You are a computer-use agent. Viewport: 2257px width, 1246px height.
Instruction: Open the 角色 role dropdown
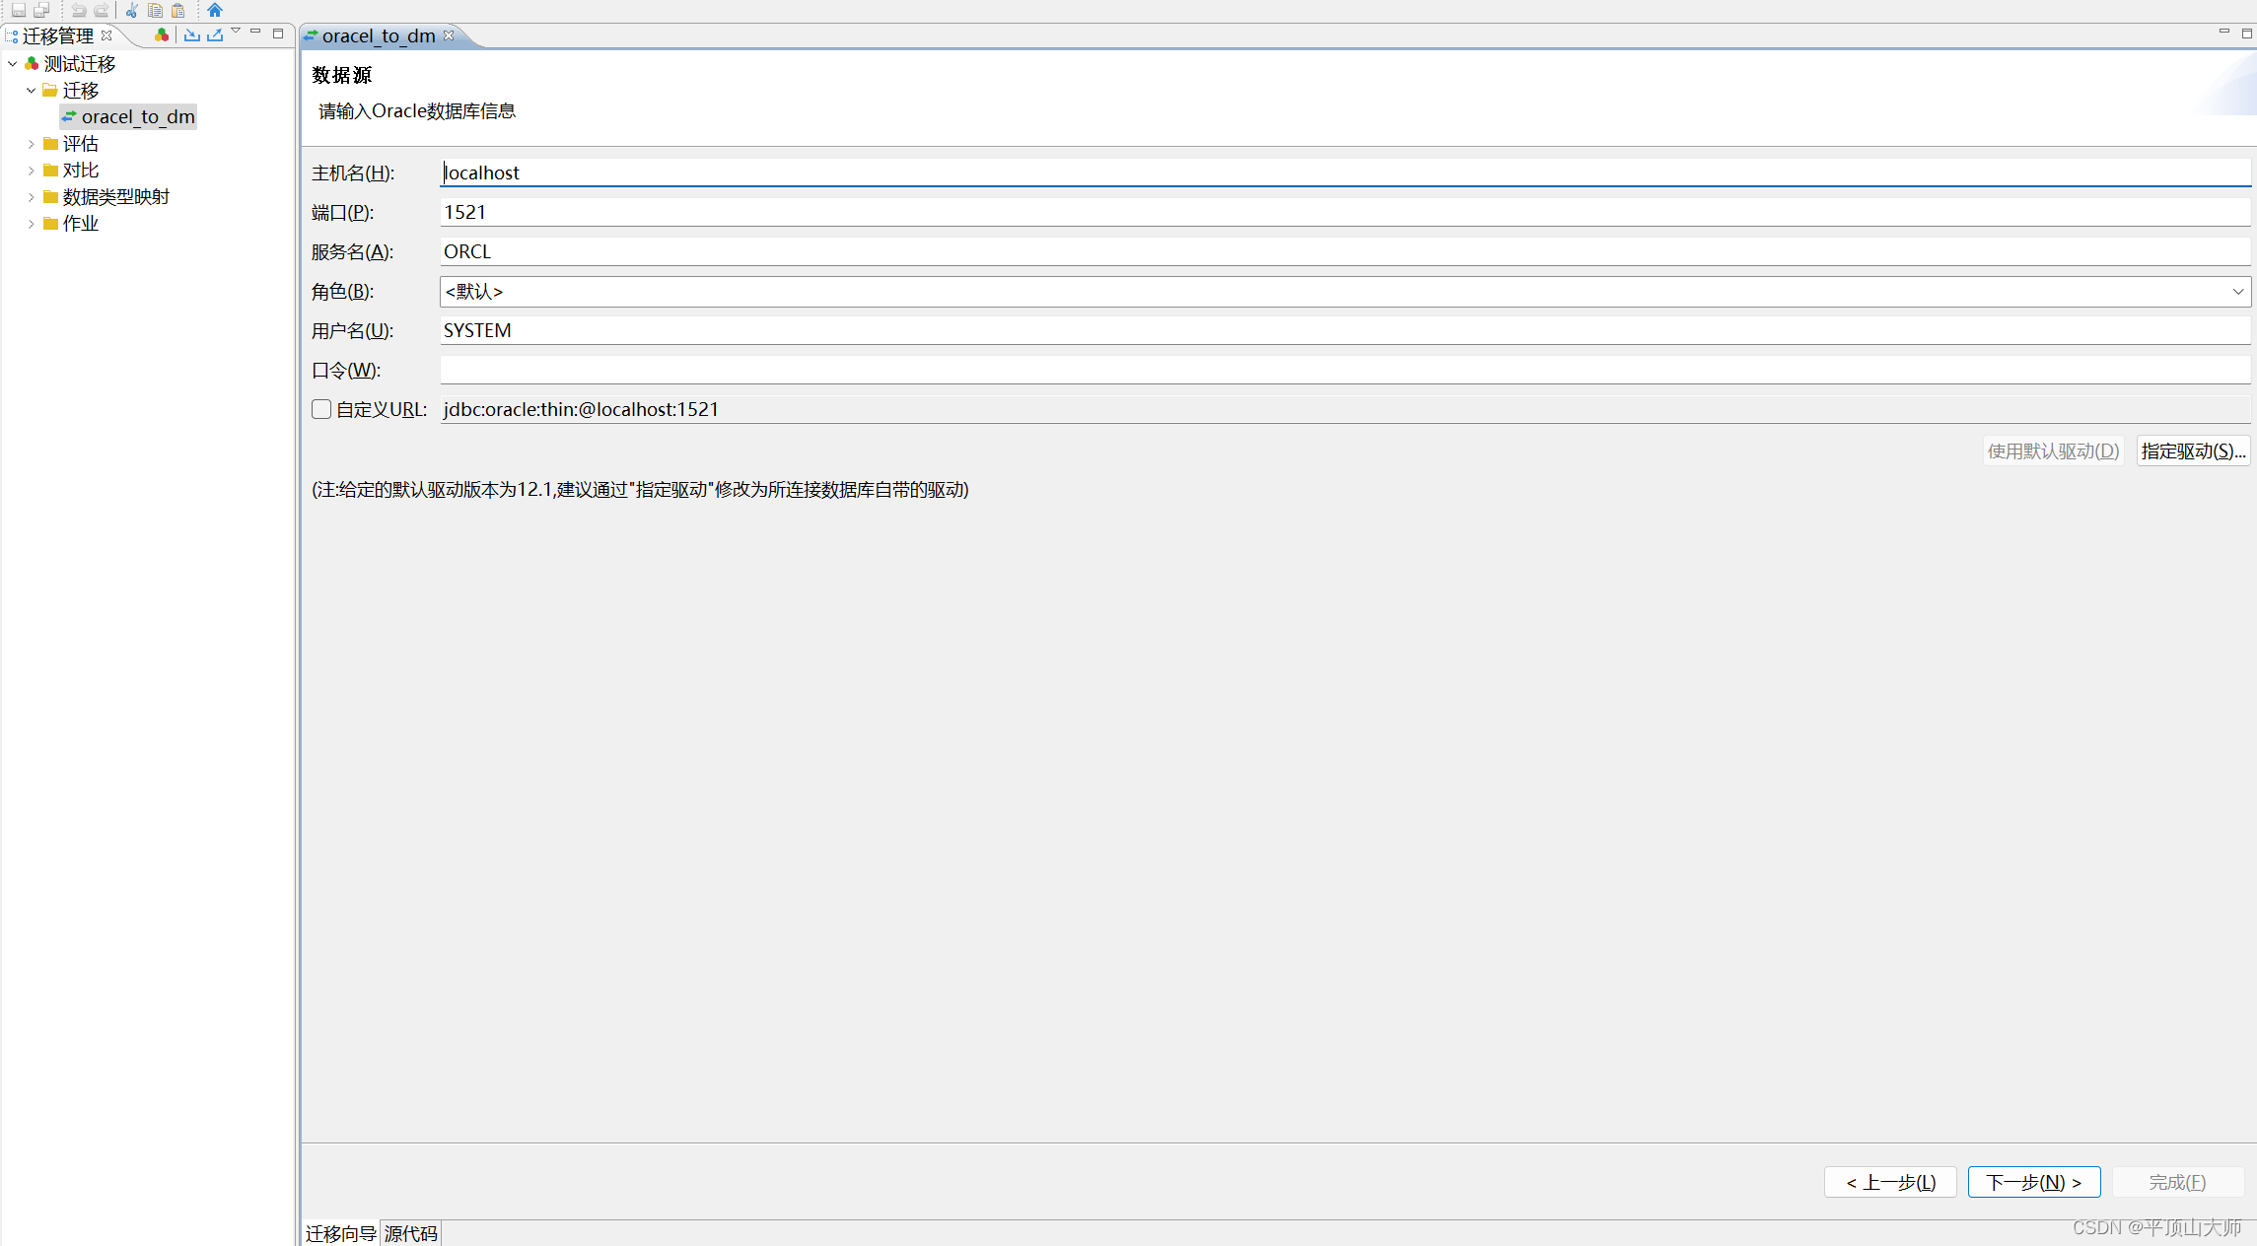[2237, 292]
